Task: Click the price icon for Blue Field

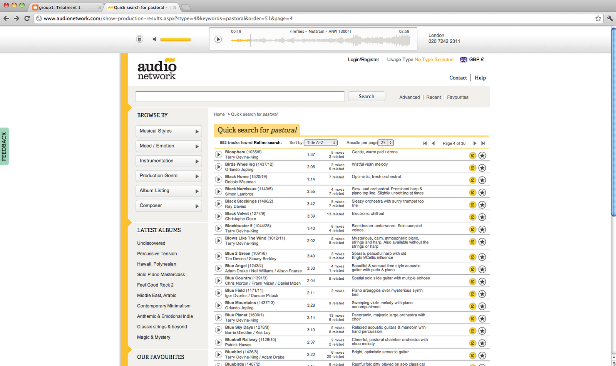Action: pos(473,294)
